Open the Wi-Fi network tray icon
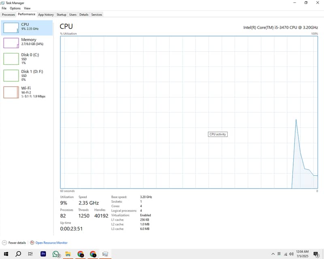 (286, 254)
